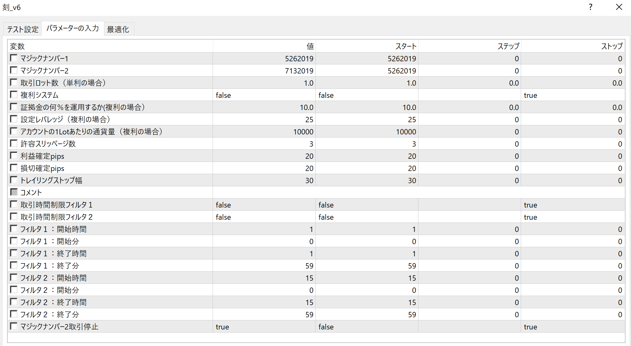The image size is (631, 346).
Task: Toggle the 損切確定pips checkbox
Action: coord(14,168)
